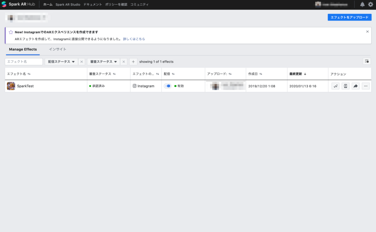Share the SparkTest effect
376x232 pixels.
pyautogui.click(x=355, y=86)
